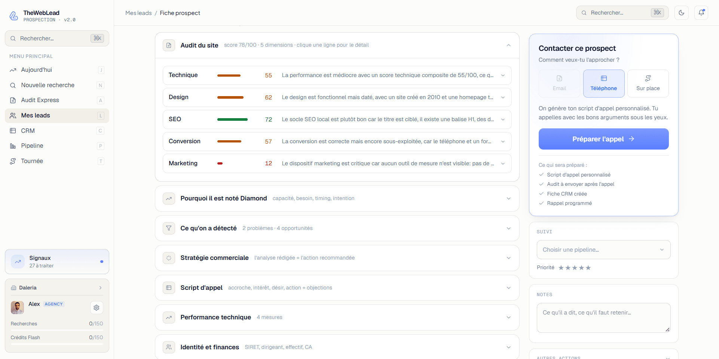Image resolution: width=719 pixels, height=359 pixels.
Task: Set priority to three stars
Action: (x=575, y=268)
